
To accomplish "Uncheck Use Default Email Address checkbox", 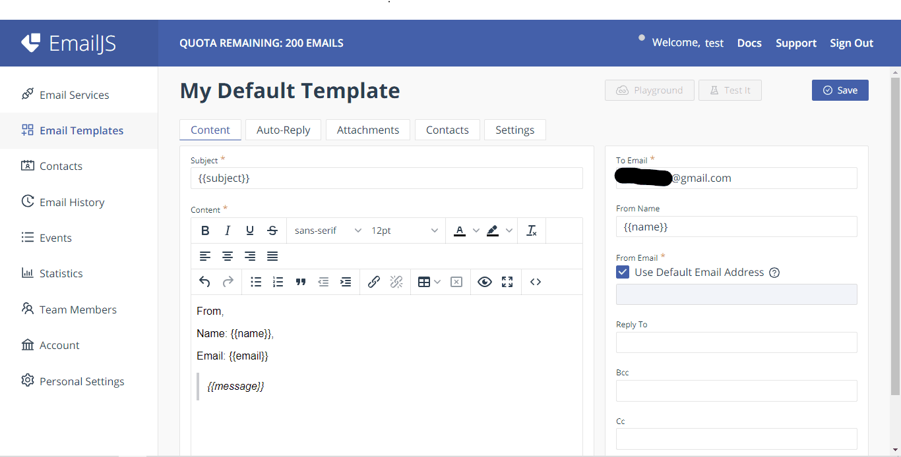I will pyautogui.click(x=623, y=272).
